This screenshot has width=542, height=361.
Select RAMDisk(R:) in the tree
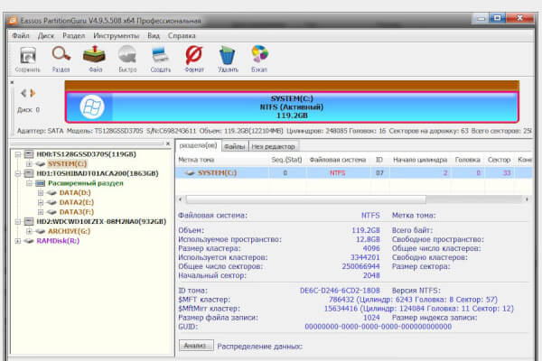tap(58, 241)
